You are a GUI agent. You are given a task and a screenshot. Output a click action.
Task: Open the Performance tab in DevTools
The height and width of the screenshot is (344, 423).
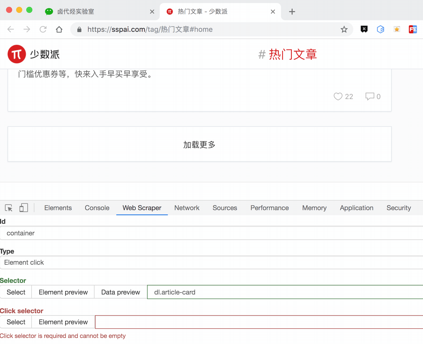270,208
